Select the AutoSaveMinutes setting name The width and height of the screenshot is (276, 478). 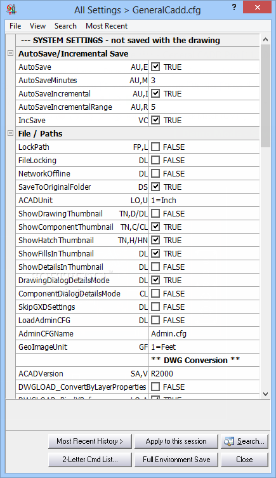click(48, 80)
